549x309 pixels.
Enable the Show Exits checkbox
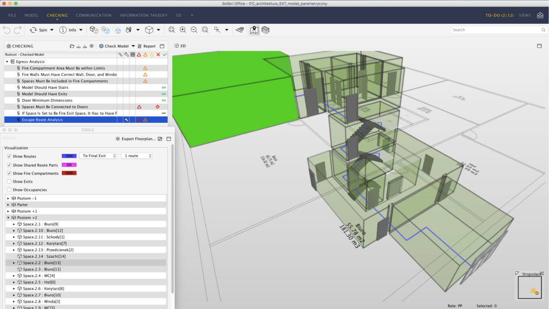(9, 182)
